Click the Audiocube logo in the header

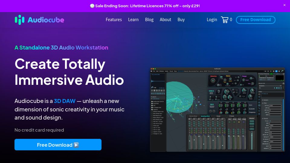pos(39,20)
